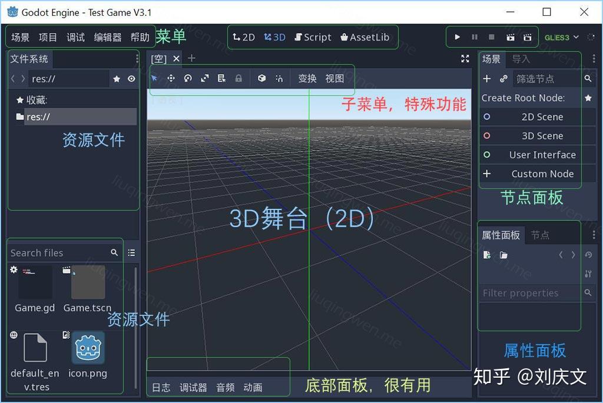Open the GLES3 renderer dropdown
Viewport: 603px width, 403px height.
pyautogui.click(x=559, y=36)
